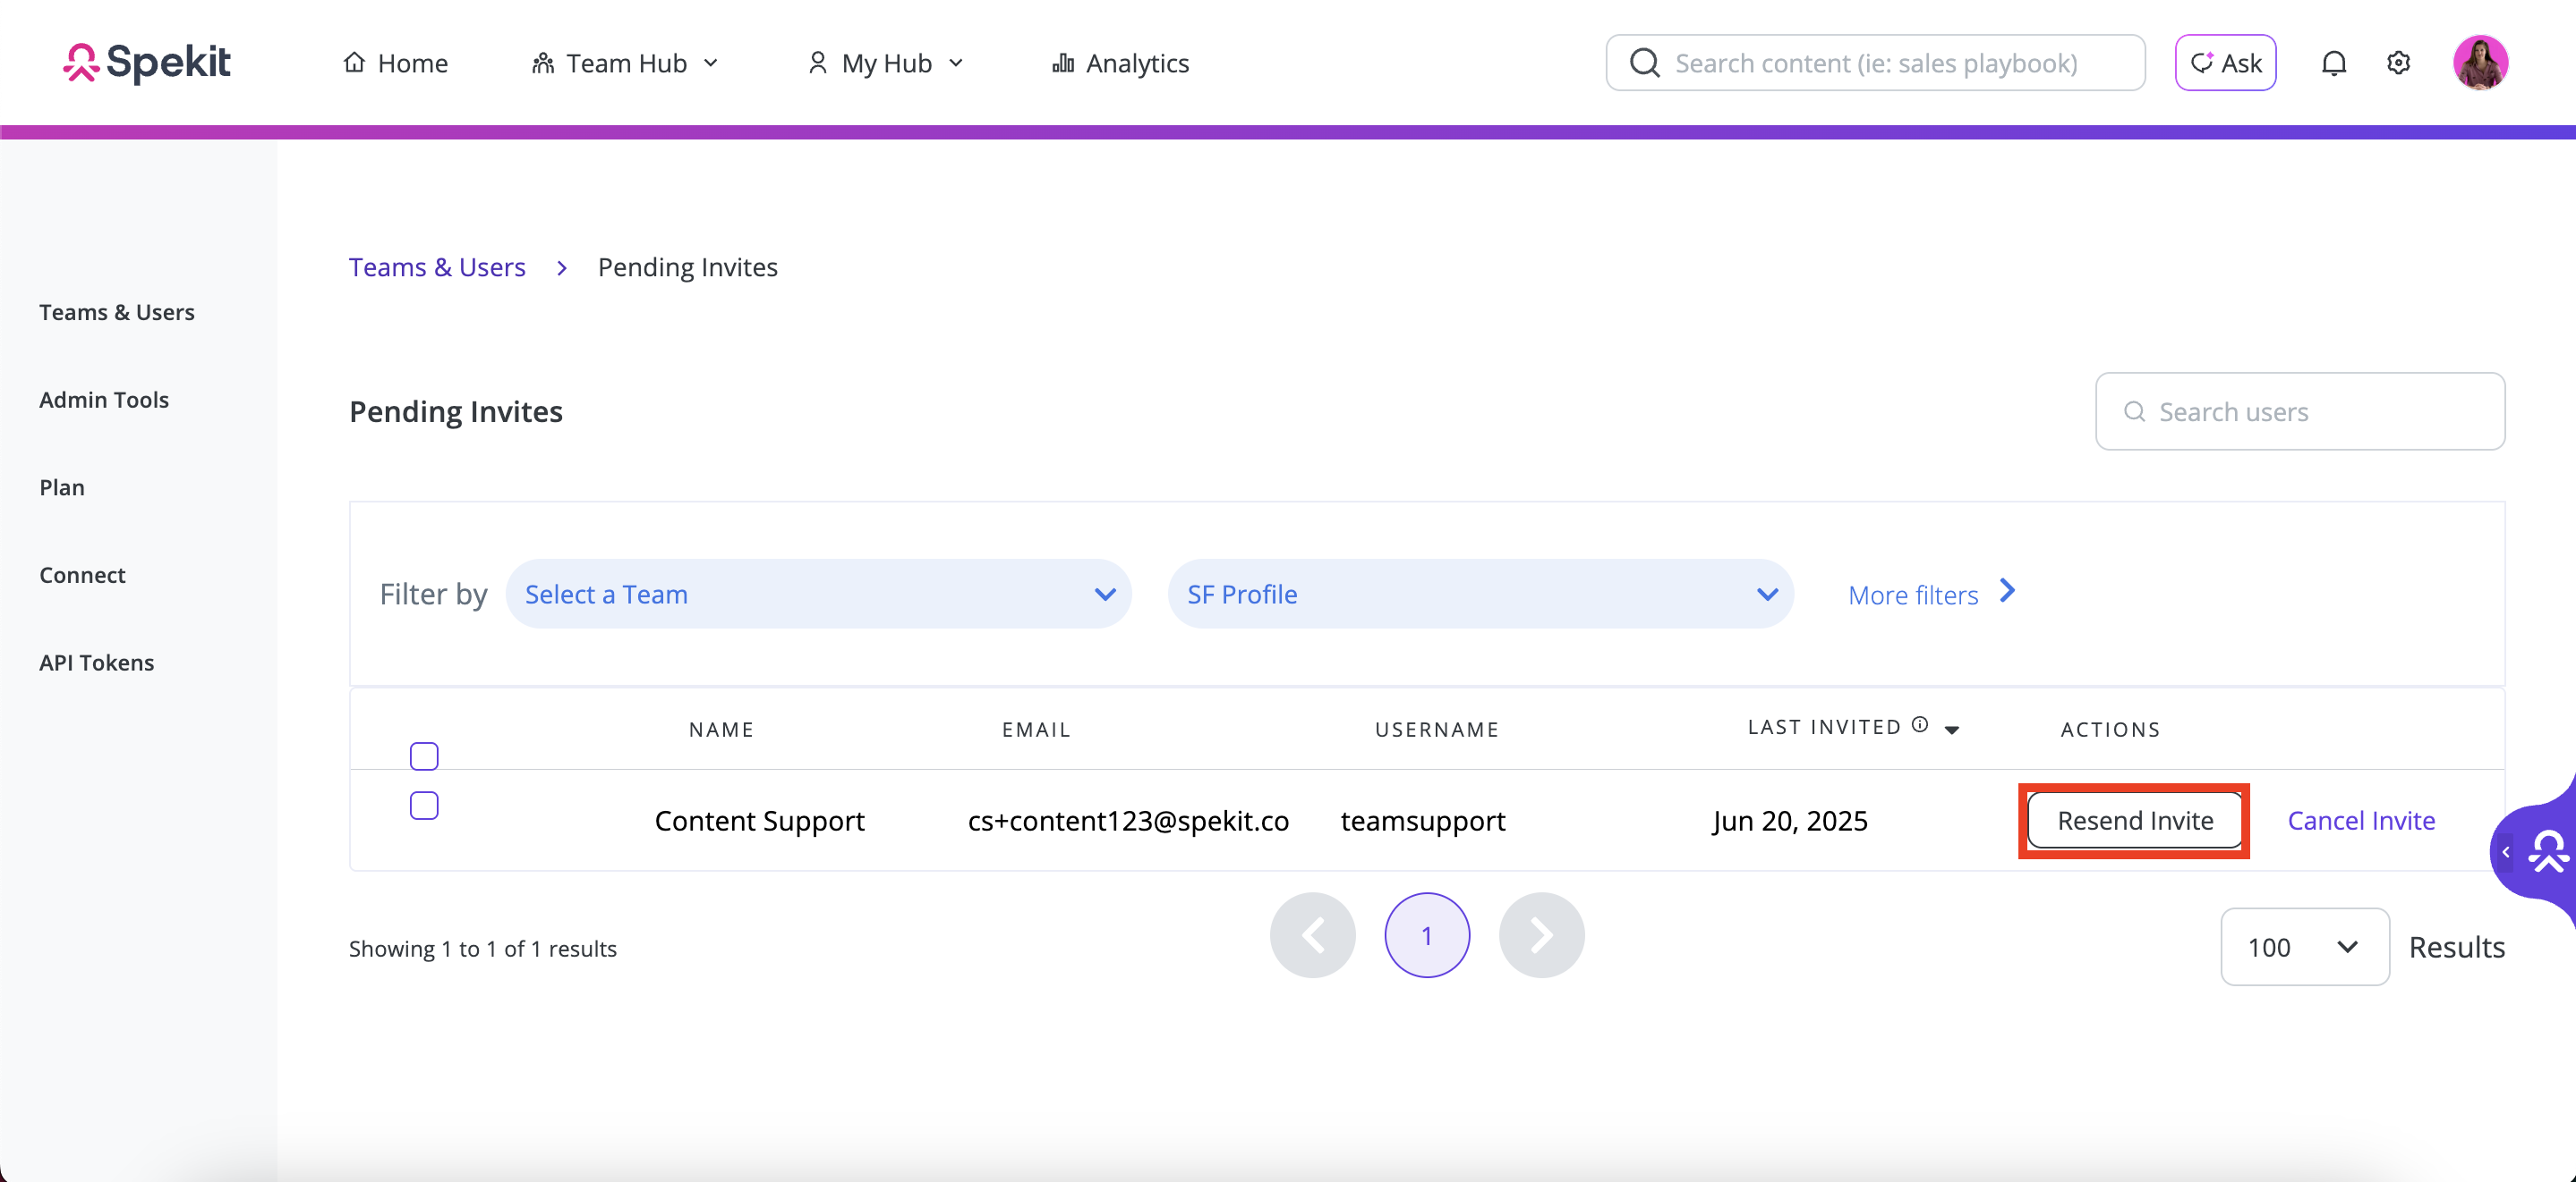Change results per page dropdown
This screenshot has width=2576, height=1182.
point(2304,946)
